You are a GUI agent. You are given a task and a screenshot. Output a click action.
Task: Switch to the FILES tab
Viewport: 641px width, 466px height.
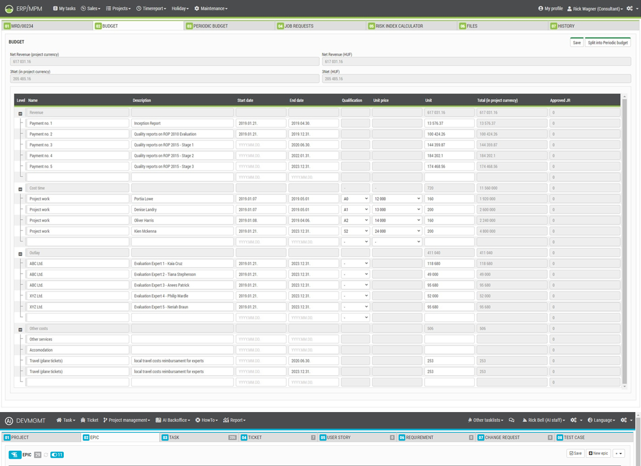point(503,26)
